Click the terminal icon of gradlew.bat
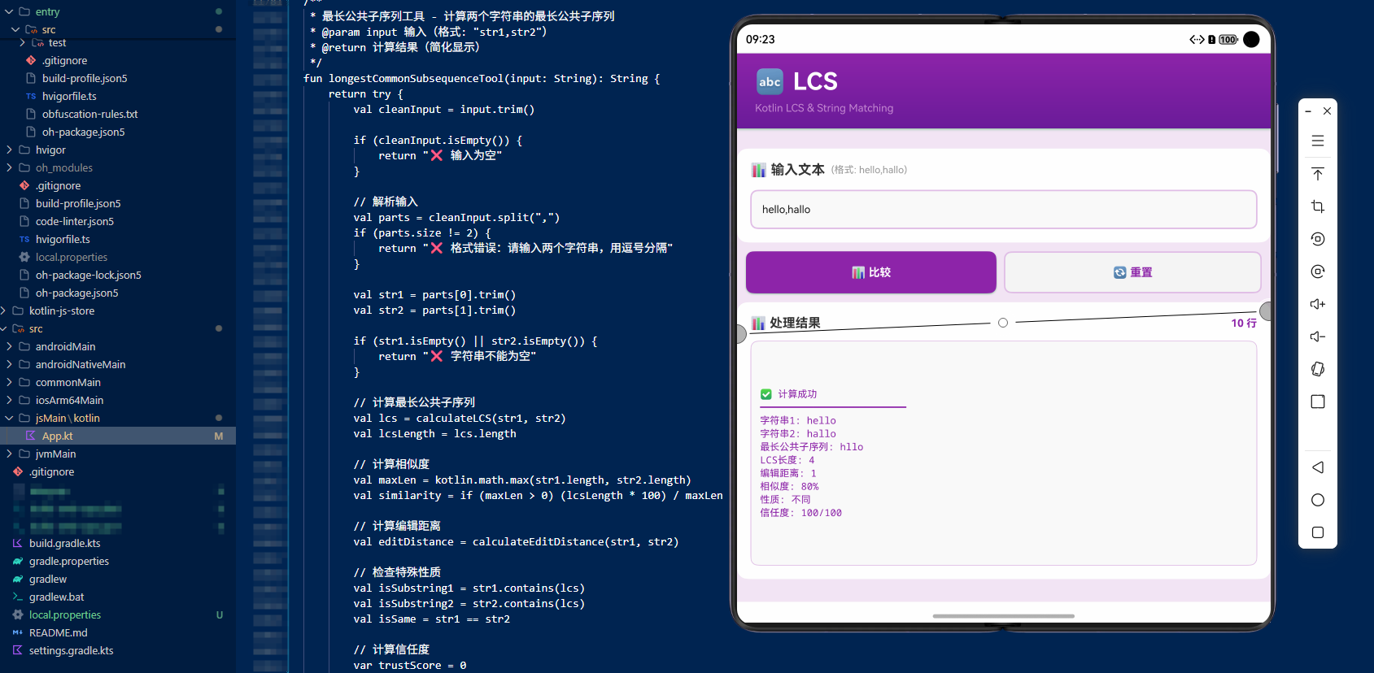The image size is (1374, 673). pyautogui.click(x=18, y=597)
